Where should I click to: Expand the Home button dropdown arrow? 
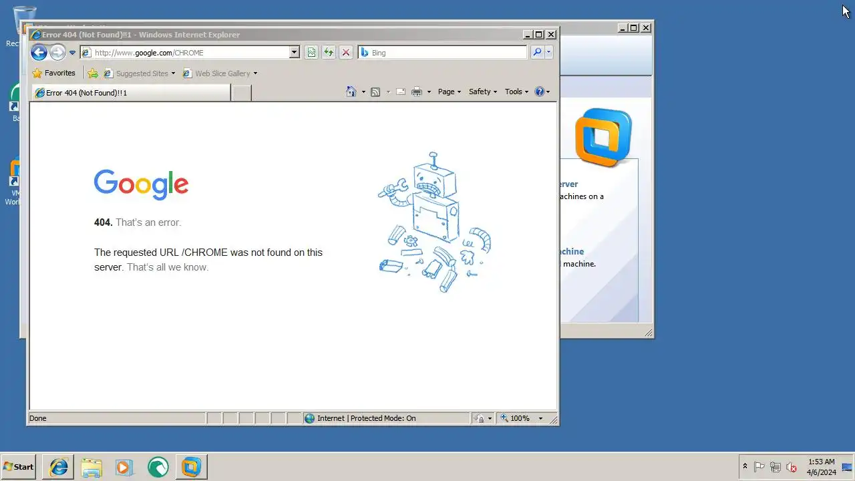click(363, 92)
